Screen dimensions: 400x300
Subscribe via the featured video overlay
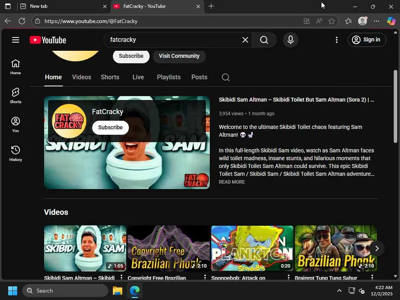[x=111, y=128]
